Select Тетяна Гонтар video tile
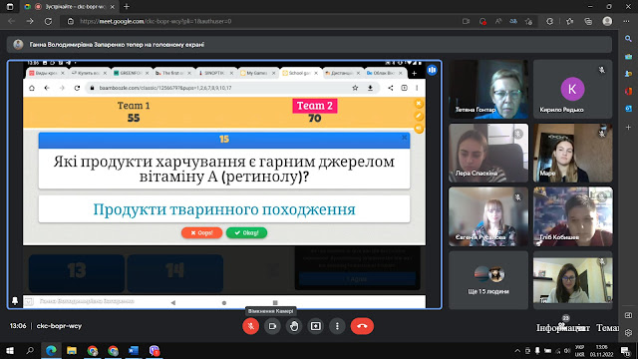This screenshot has height=359, width=638. (x=488, y=89)
